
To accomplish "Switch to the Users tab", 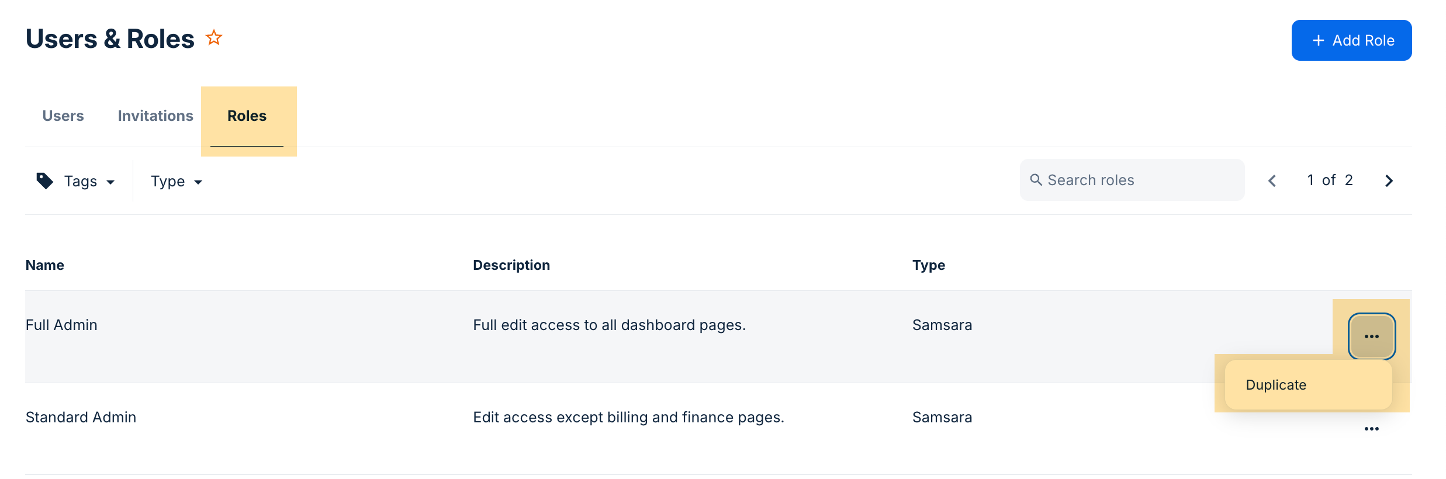I will (63, 116).
